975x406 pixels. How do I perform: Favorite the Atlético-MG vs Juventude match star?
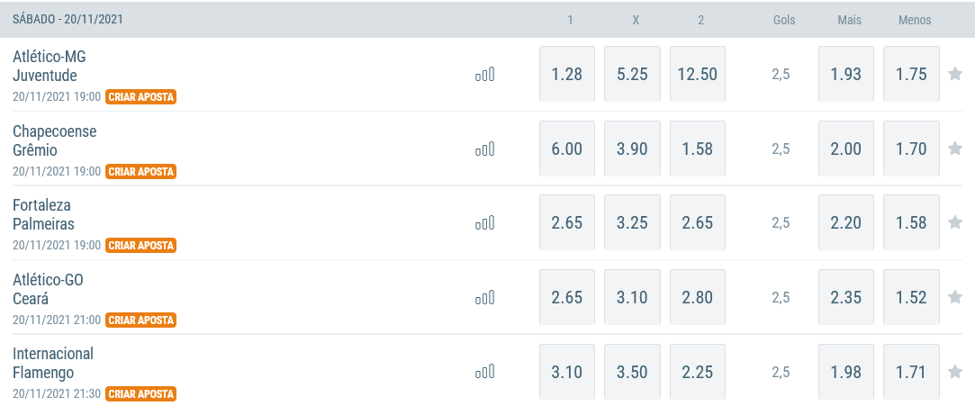point(955,74)
